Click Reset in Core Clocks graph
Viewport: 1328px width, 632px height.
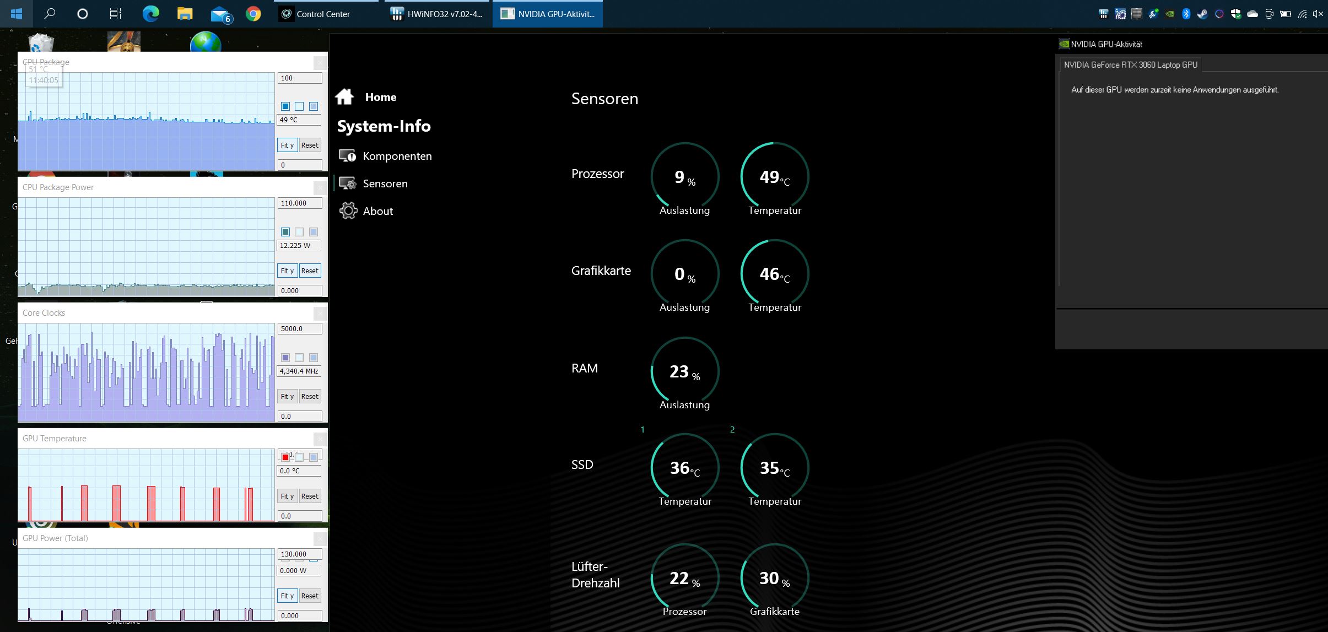310,396
